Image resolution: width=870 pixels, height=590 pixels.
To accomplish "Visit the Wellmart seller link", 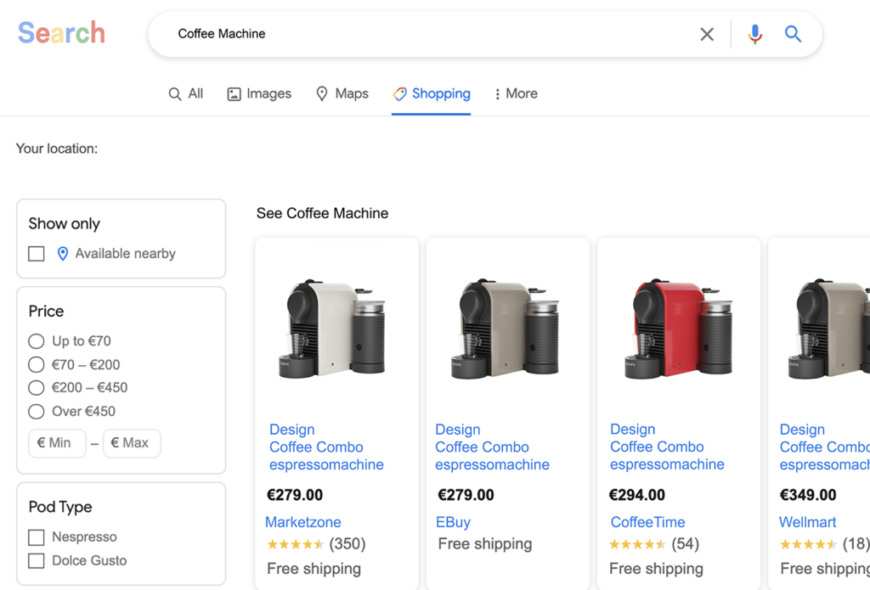I will click(807, 522).
